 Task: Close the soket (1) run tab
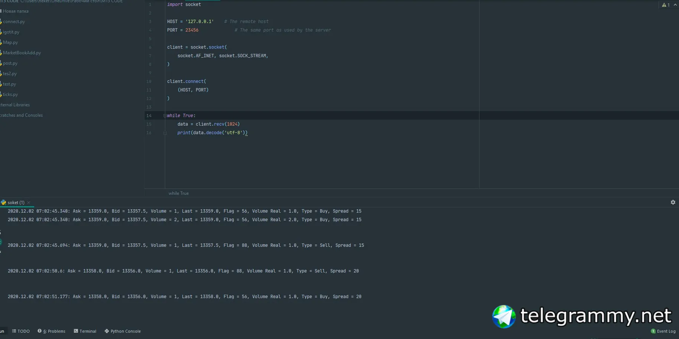pos(29,203)
